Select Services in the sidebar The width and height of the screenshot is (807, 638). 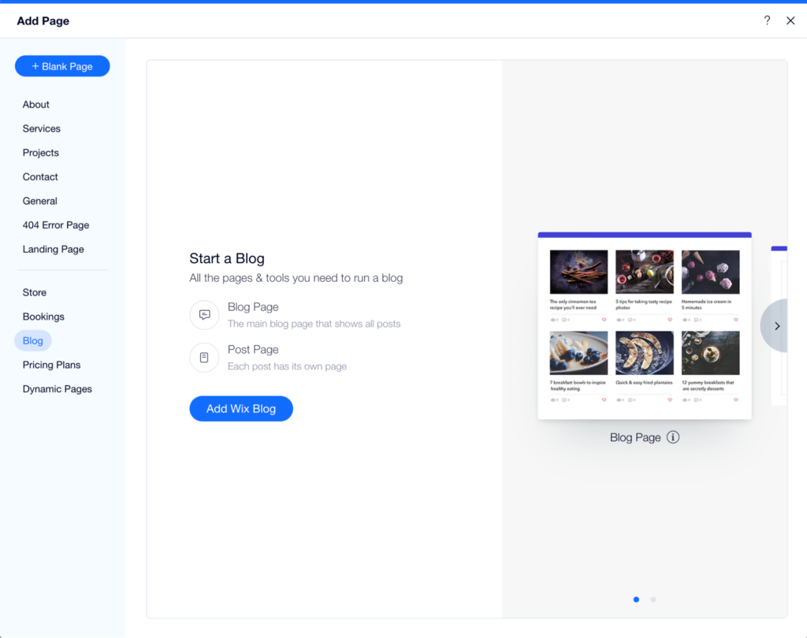(42, 128)
